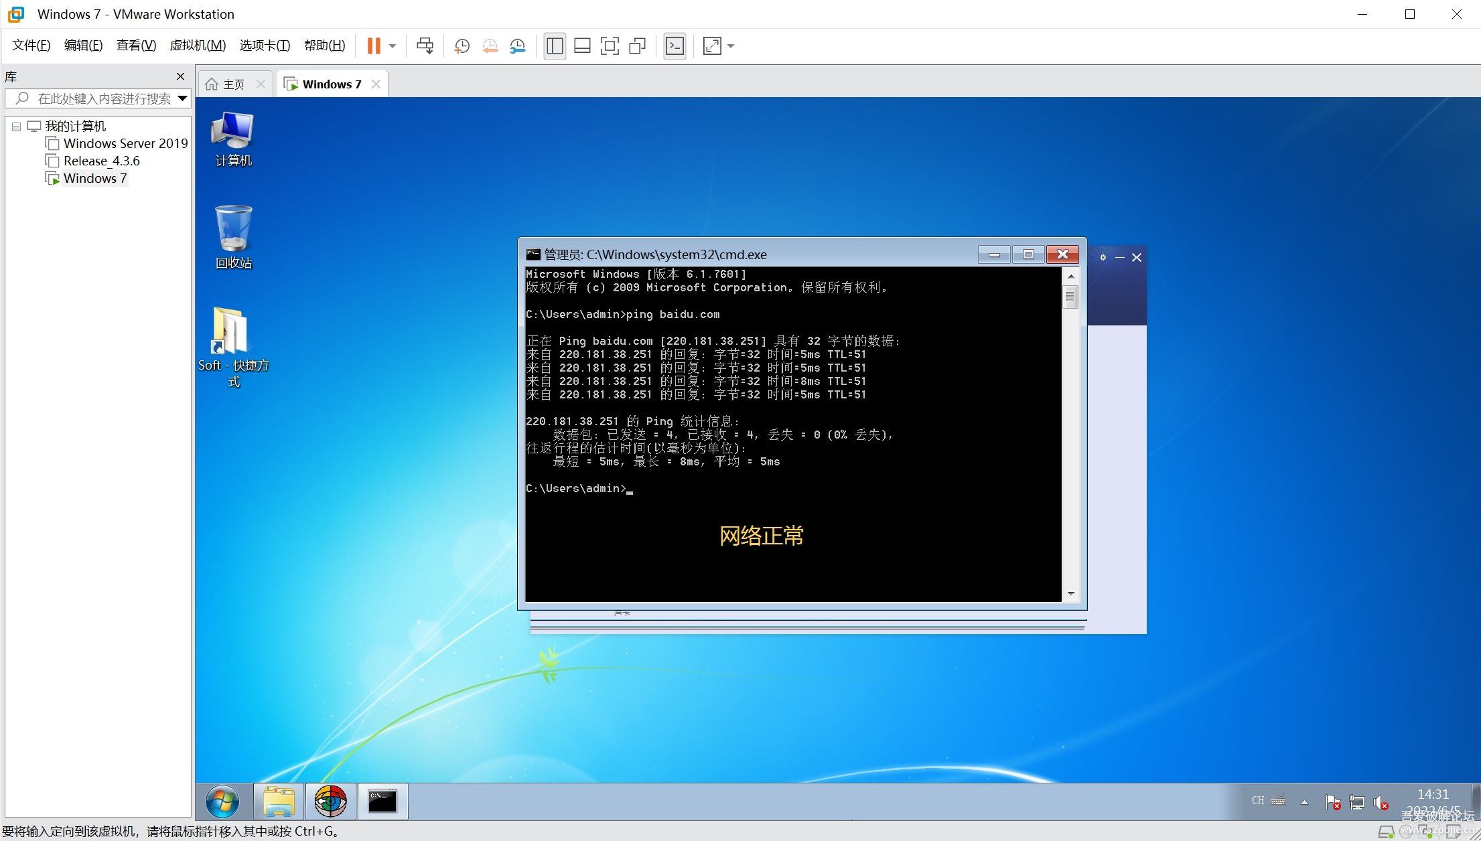Enter full screen mode
The image size is (1481, 841).
[x=610, y=46]
